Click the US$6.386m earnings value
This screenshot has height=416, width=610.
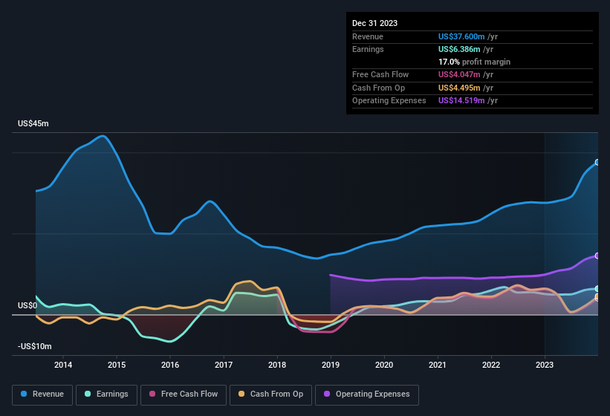pos(459,49)
